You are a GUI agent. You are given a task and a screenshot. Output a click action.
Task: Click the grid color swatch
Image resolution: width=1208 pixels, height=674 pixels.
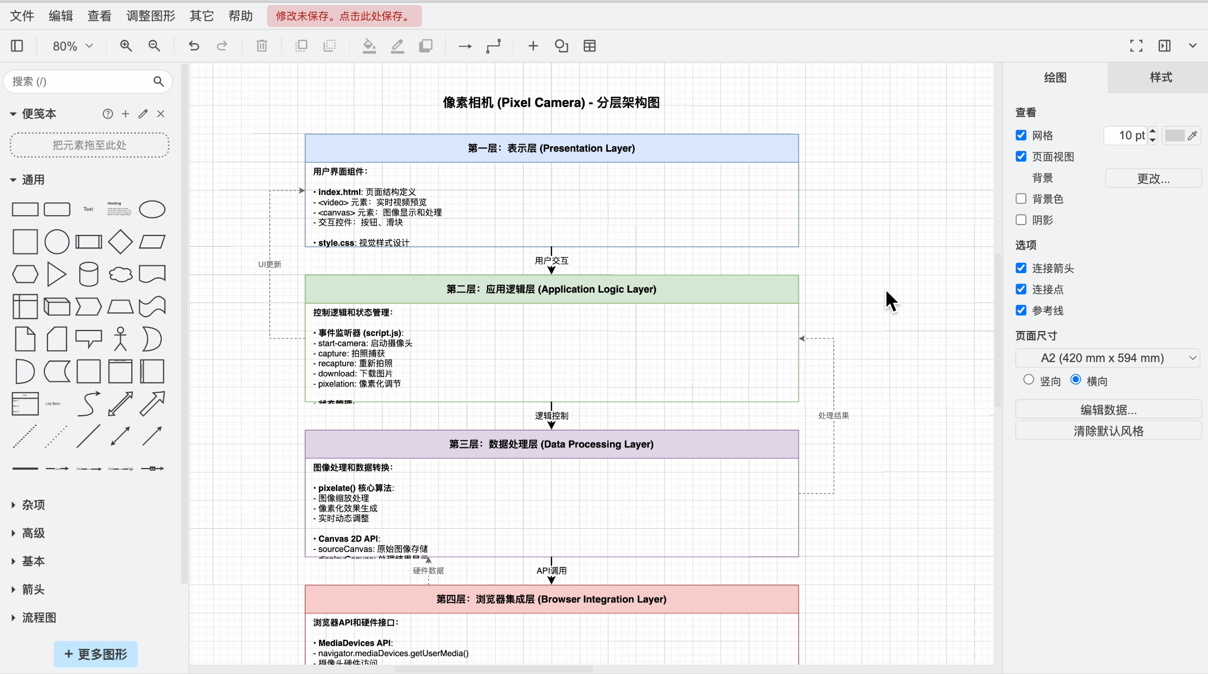tap(1175, 135)
